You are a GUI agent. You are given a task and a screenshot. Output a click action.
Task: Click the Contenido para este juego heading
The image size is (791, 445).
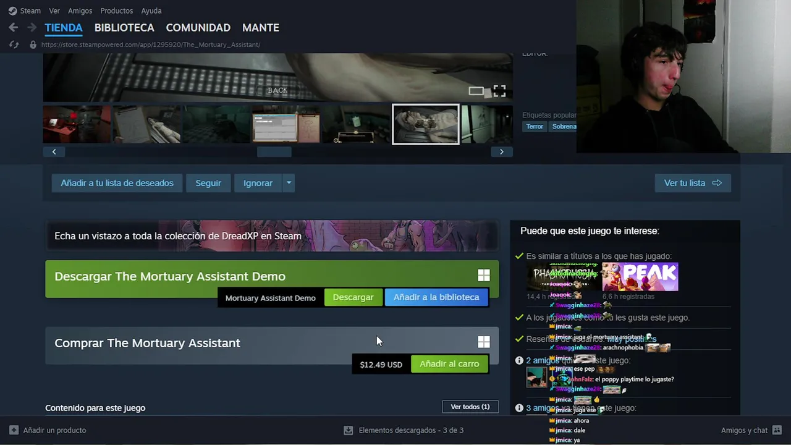point(95,408)
